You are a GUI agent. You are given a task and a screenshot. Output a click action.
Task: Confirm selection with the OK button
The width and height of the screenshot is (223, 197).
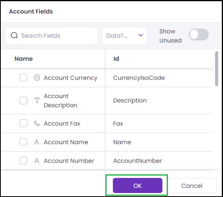137,185
